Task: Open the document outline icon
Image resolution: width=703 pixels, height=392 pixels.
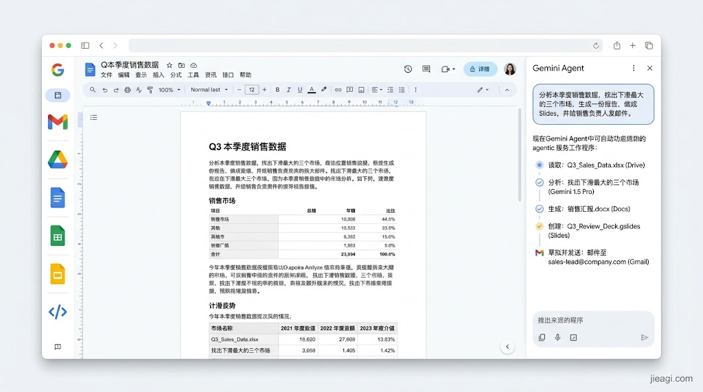Action: pos(93,118)
